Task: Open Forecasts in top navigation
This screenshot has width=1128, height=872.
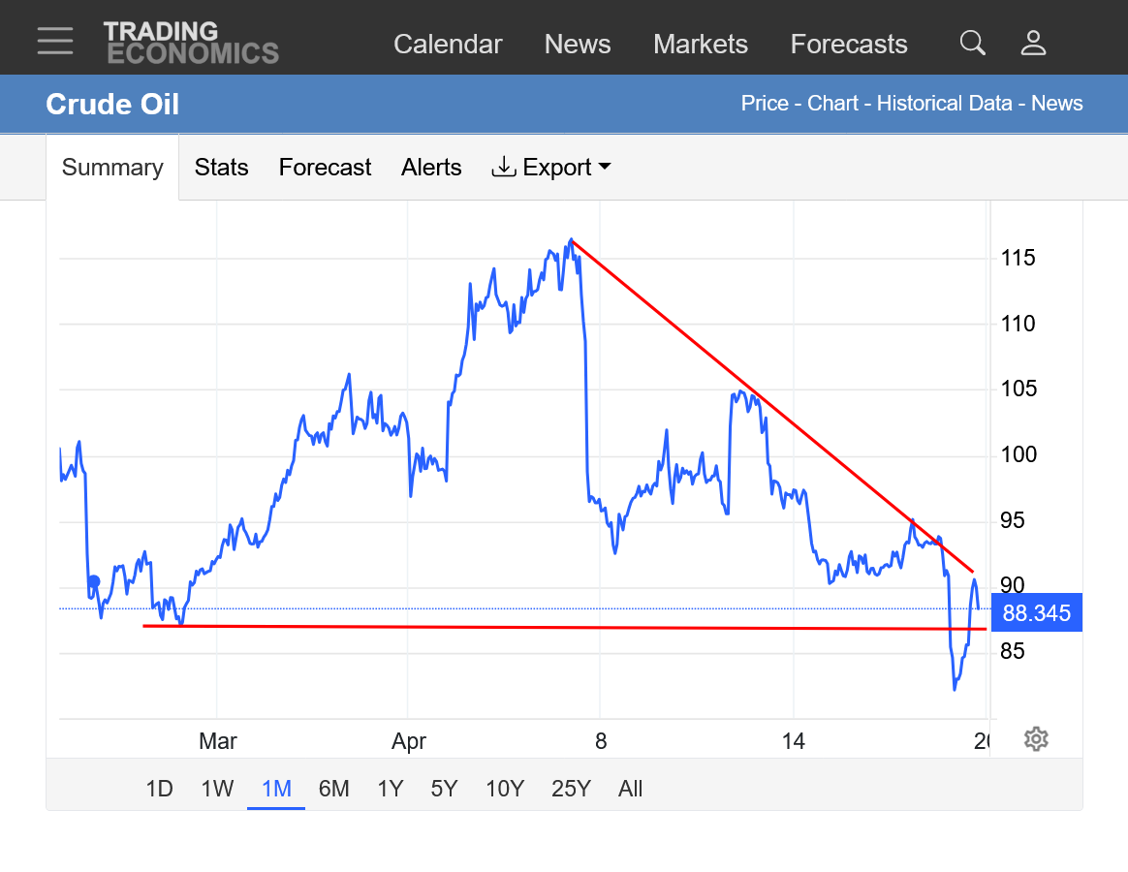Action: tap(849, 44)
